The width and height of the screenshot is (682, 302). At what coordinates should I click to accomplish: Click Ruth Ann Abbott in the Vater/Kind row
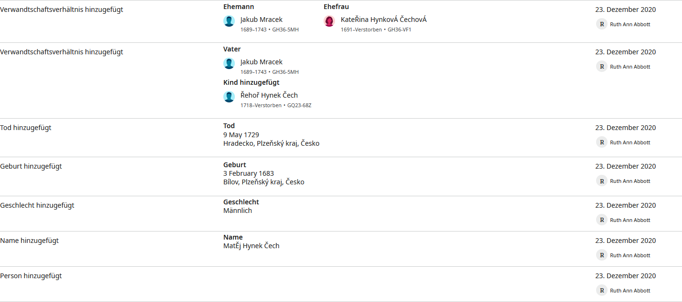(630, 67)
